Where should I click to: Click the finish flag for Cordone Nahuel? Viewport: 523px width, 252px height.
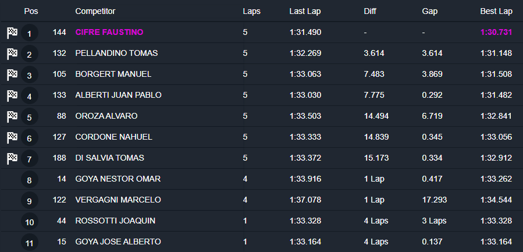(12, 138)
